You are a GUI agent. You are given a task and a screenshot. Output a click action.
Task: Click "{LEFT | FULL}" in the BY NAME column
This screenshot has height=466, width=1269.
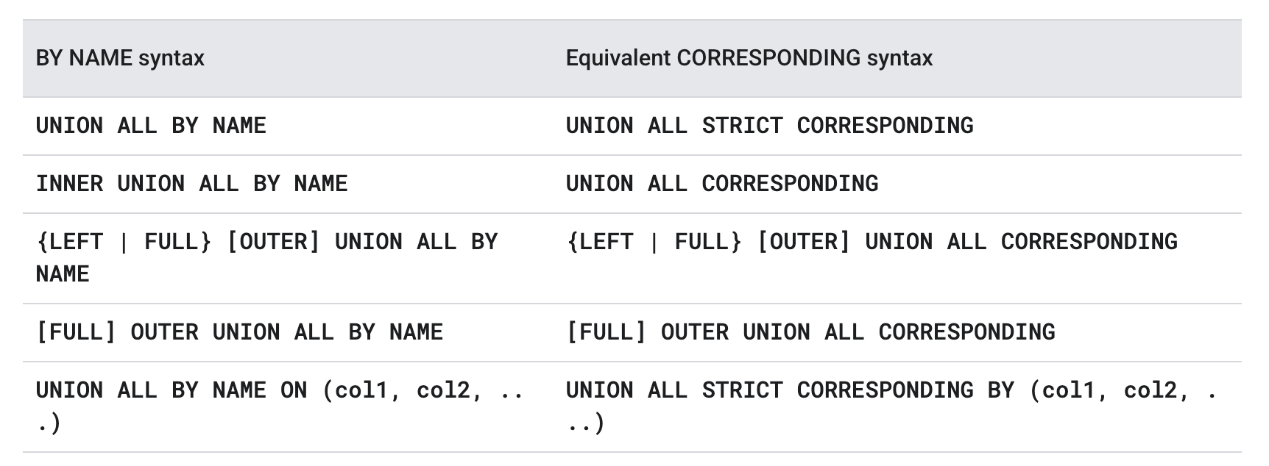pyautogui.click(x=124, y=242)
